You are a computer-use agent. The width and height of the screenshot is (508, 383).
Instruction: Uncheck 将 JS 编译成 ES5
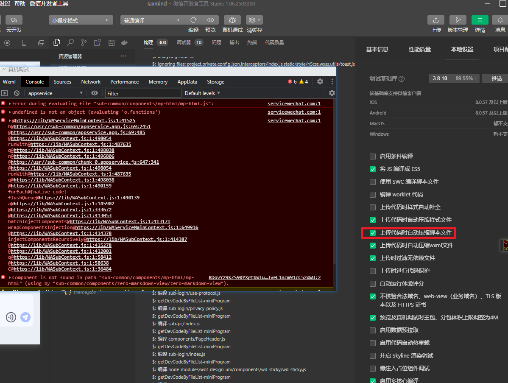coord(373,169)
